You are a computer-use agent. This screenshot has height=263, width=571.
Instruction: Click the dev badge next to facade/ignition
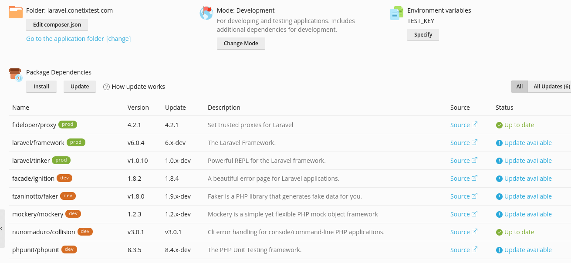point(64,178)
